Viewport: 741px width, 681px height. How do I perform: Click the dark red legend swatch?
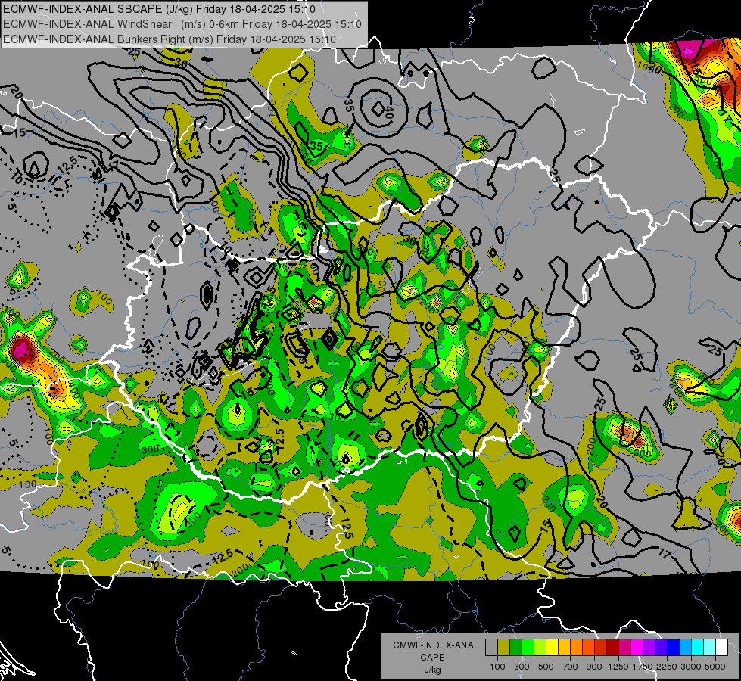click(x=612, y=647)
